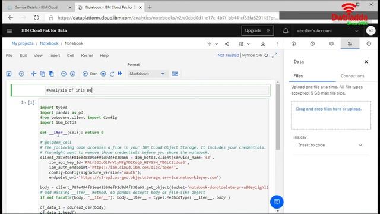Image resolution: width=380 pixels, height=214 pixels.
Task: Click the cut selected cells icon
Action: (x=33, y=74)
